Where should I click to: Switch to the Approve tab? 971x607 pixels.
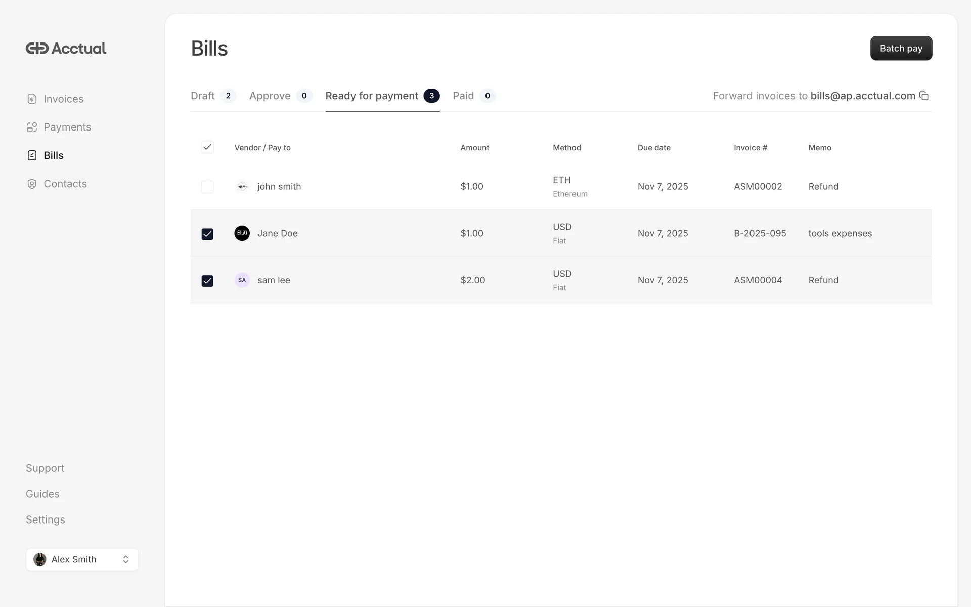click(270, 96)
